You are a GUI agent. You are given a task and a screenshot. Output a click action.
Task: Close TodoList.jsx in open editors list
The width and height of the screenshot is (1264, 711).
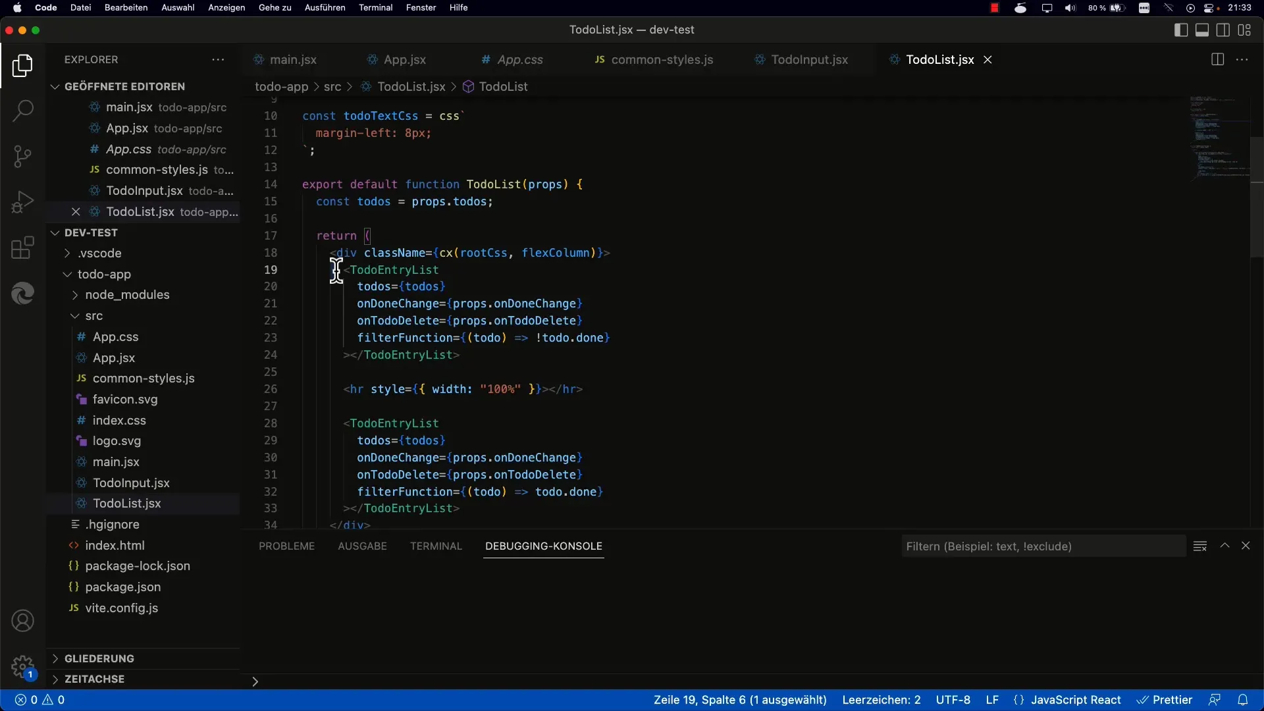tap(76, 211)
